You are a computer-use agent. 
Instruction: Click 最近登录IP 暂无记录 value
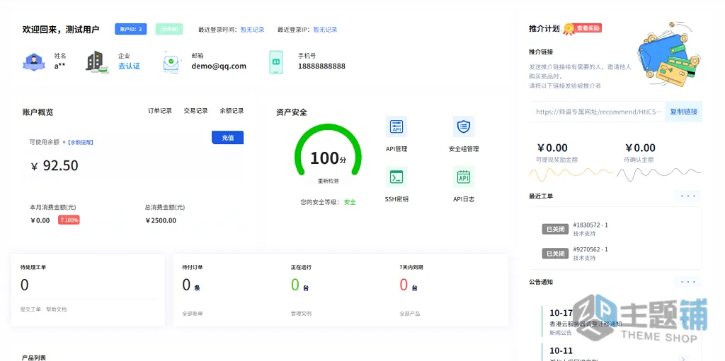[325, 30]
